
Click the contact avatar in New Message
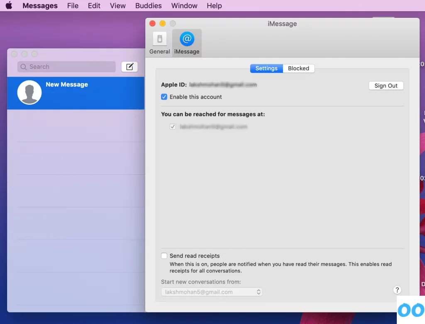[x=29, y=92]
